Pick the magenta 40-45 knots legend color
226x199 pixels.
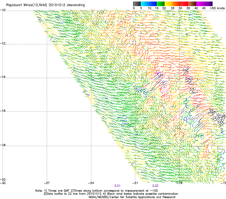pos(200,4)
